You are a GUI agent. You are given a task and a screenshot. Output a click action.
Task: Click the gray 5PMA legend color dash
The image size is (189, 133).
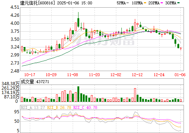point(128,3)
